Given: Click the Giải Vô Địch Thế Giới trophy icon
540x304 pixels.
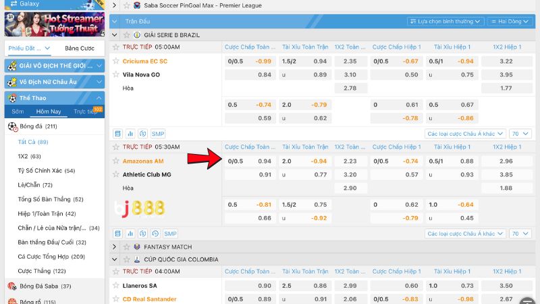Looking at the screenshot, I should [x=12, y=66].
